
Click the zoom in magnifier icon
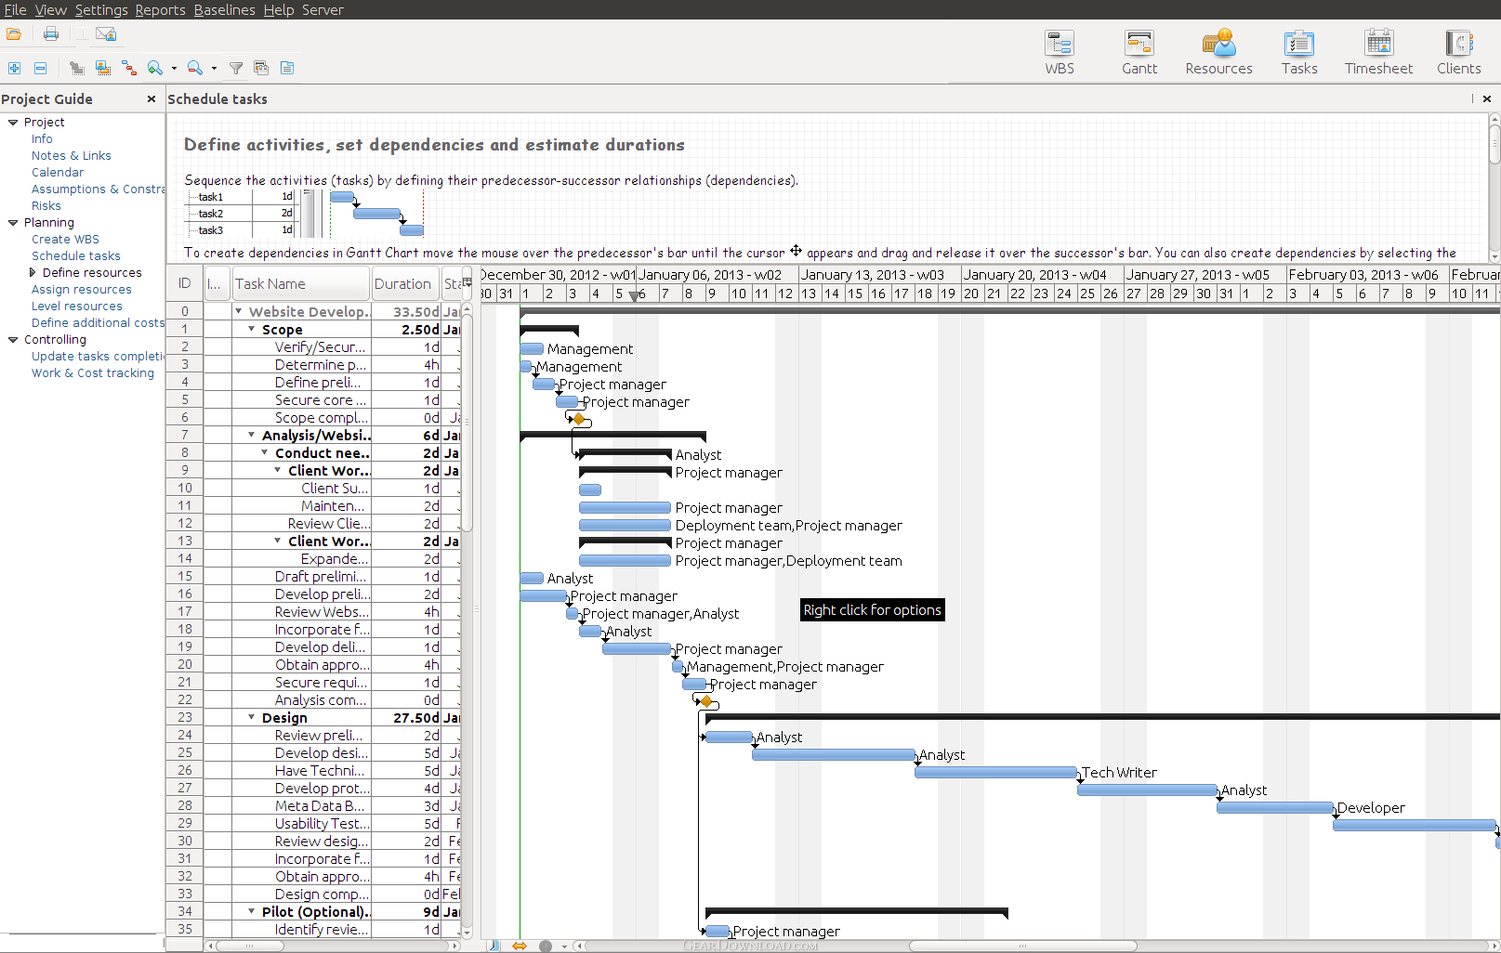[155, 68]
